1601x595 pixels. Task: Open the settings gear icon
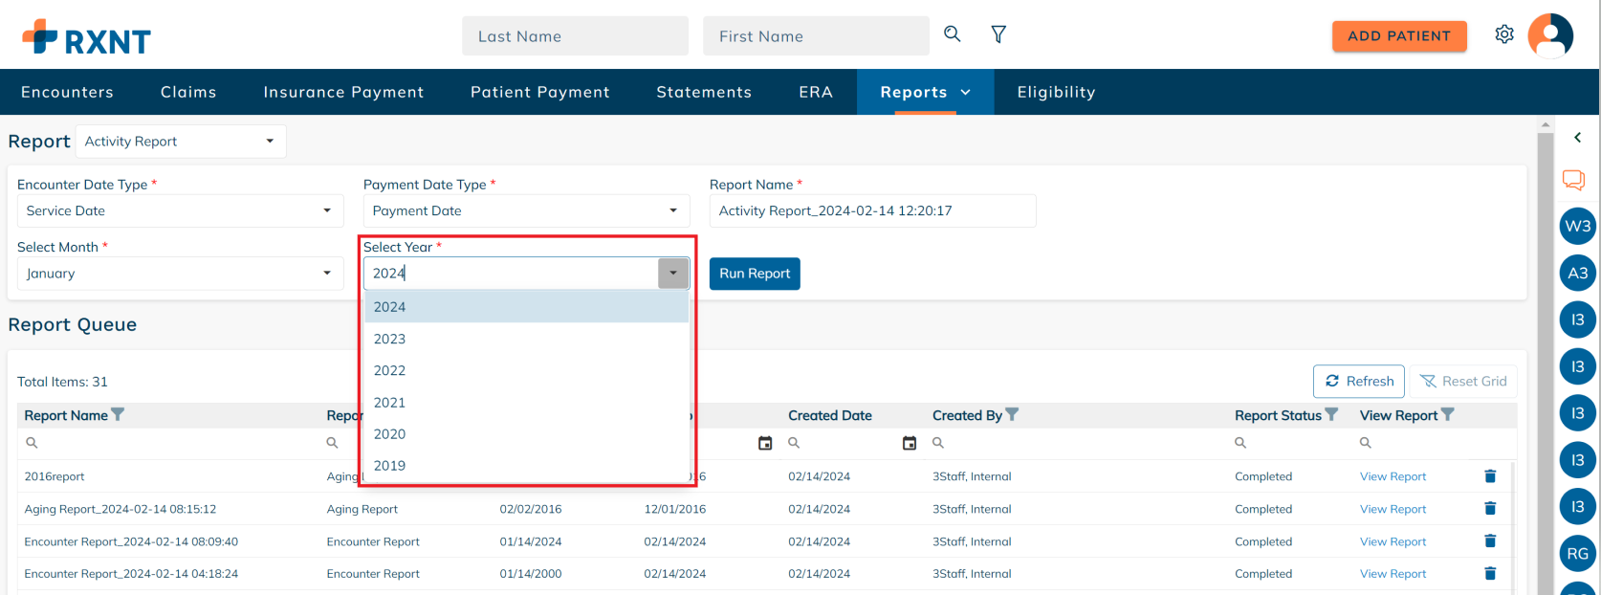tap(1503, 34)
